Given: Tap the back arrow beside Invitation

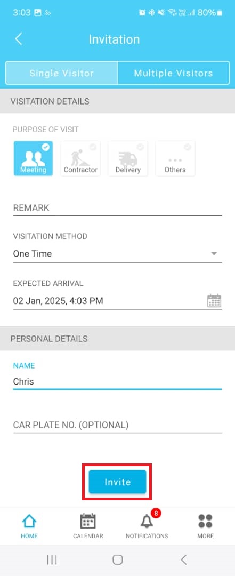Looking at the screenshot, I should tap(18, 39).
